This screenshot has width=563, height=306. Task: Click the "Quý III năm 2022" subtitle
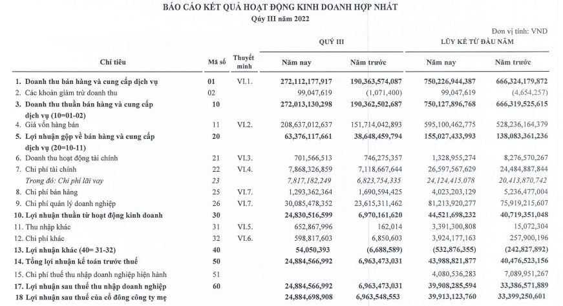280,19
